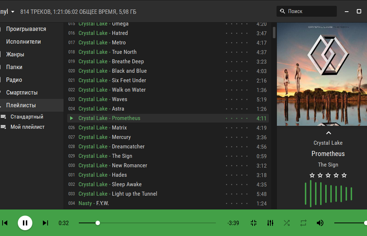Screen dimensions: 367x236
Task: Select track Crystal Lake - Sleep Awake
Action: [168, 184]
